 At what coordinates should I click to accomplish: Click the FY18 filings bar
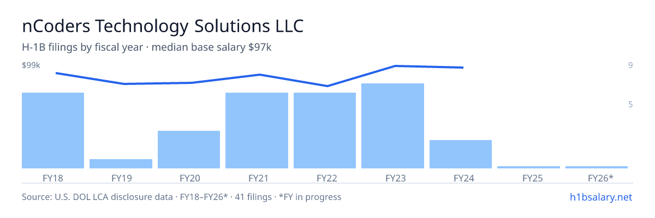tap(53, 130)
